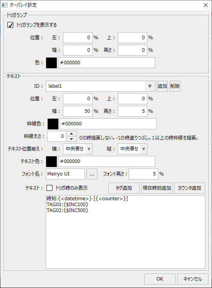Click the 枠線太さ number field
This screenshot has height=288, width=212.
(57, 136)
